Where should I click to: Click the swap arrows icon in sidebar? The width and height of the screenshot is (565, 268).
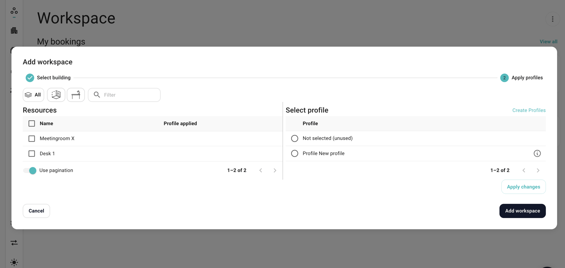[x=14, y=243]
